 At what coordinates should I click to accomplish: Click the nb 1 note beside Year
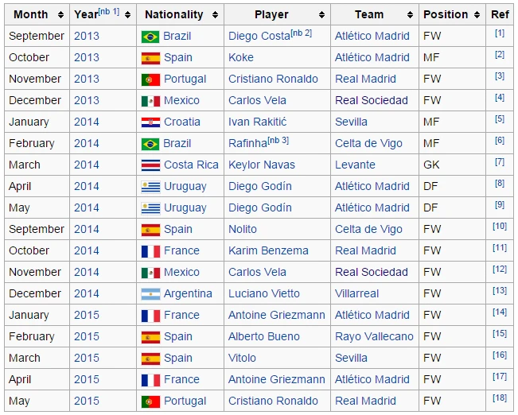tap(109, 11)
